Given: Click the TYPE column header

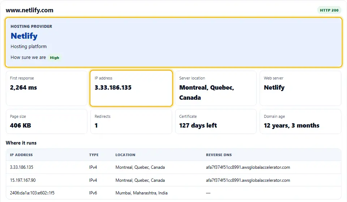Looking at the screenshot, I should [x=94, y=155].
